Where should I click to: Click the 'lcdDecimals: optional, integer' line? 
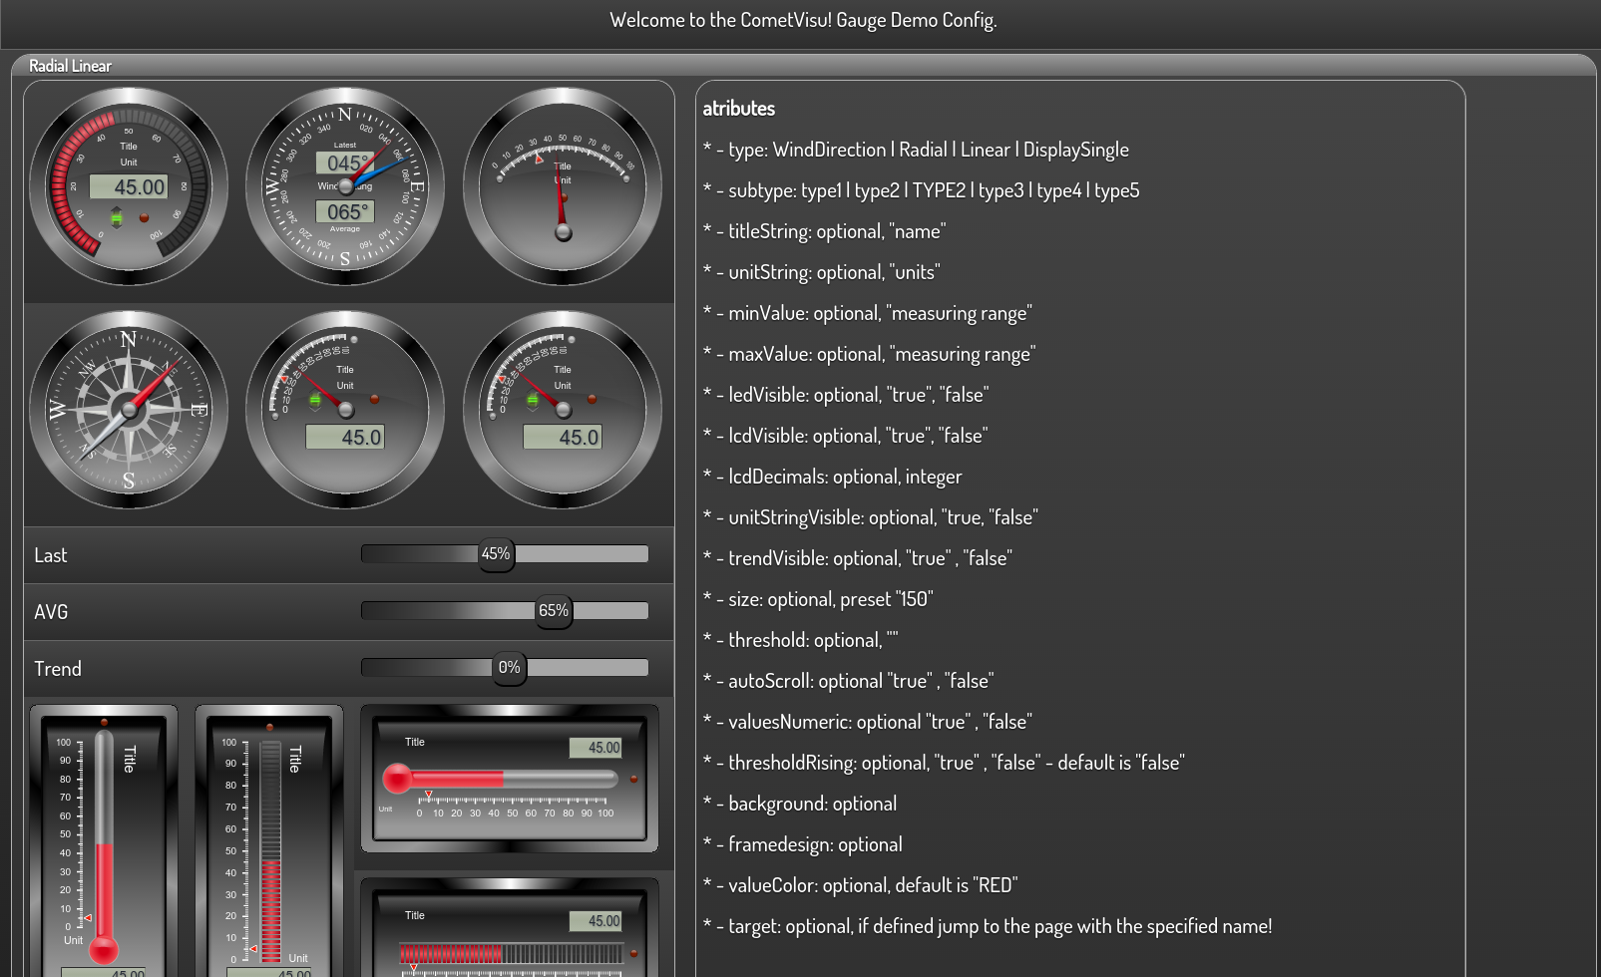[x=832, y=477]
